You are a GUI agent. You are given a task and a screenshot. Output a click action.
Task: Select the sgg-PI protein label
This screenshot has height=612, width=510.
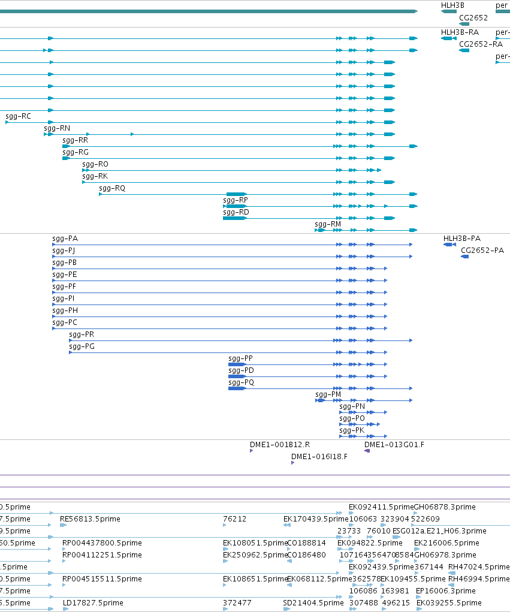point(63,299)
